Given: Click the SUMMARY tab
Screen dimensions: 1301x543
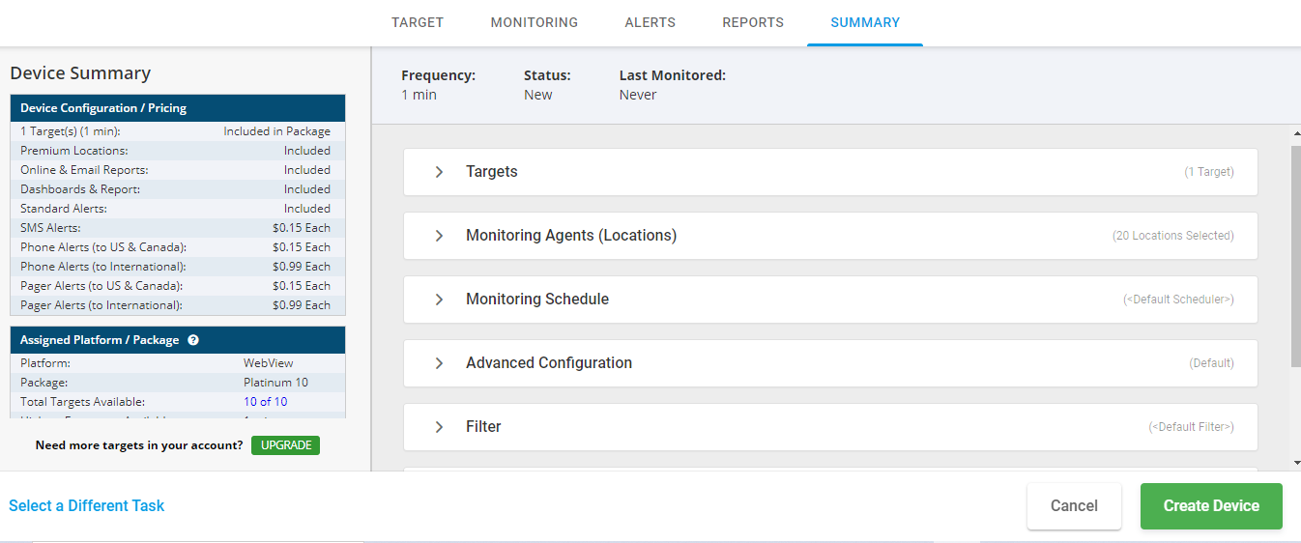Looking at the screenshot, I should 865,22.
